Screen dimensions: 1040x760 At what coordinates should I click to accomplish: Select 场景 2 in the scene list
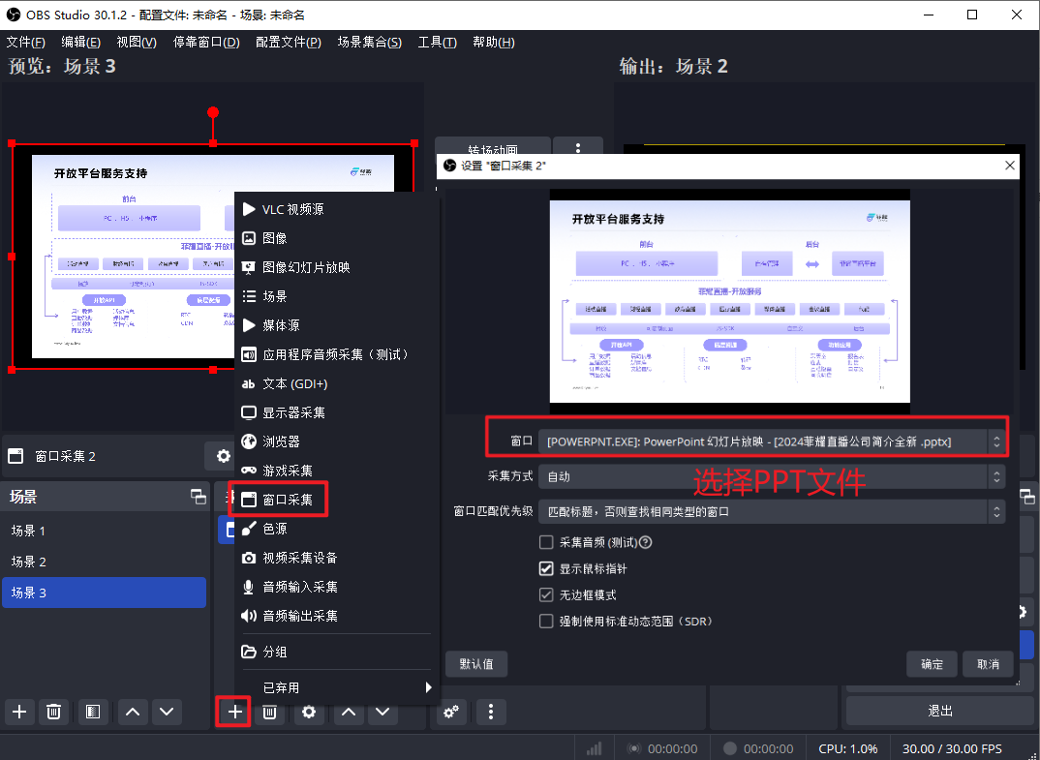(29, 562)
